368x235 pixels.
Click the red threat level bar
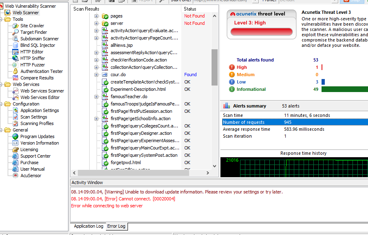pos(262,32)
